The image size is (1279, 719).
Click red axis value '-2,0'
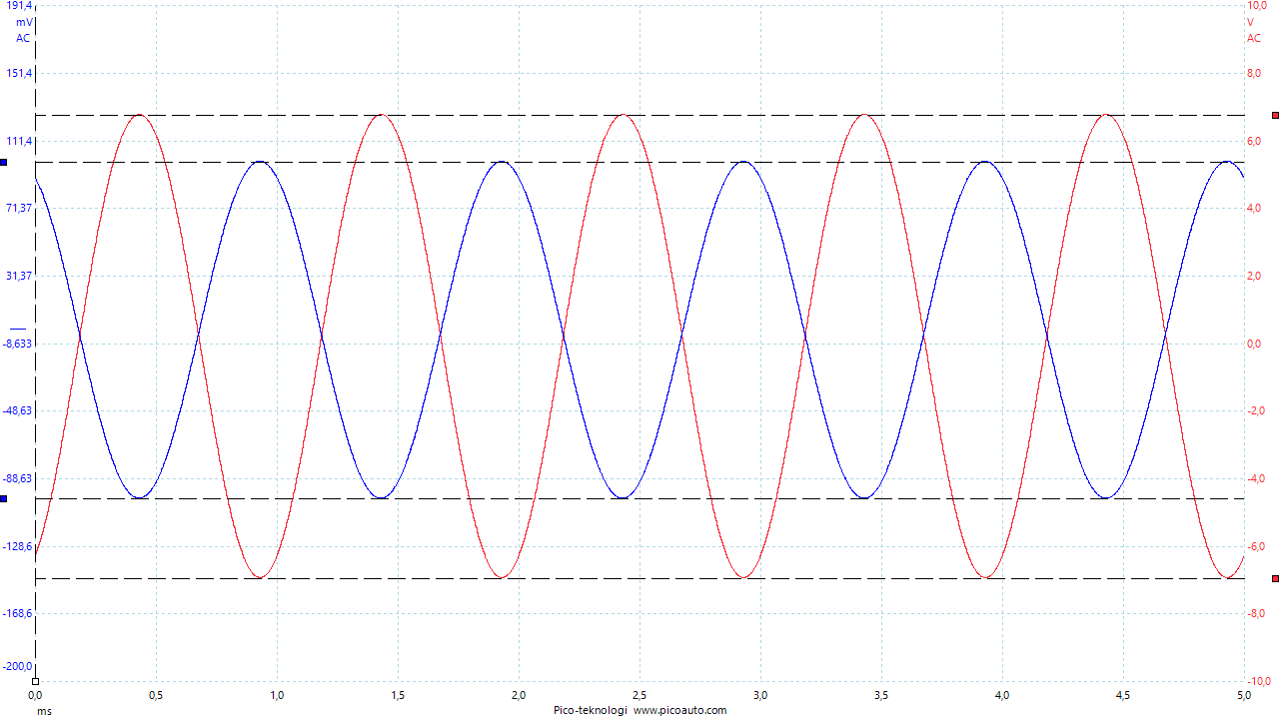(x=1256, y=410)
